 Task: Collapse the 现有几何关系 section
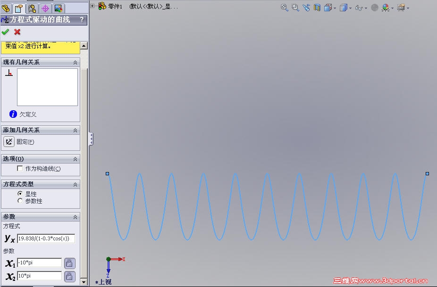point(75,63)
